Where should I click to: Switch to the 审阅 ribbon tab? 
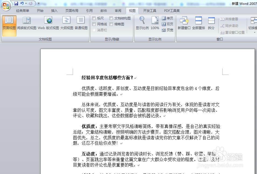(x=118, y=11)
